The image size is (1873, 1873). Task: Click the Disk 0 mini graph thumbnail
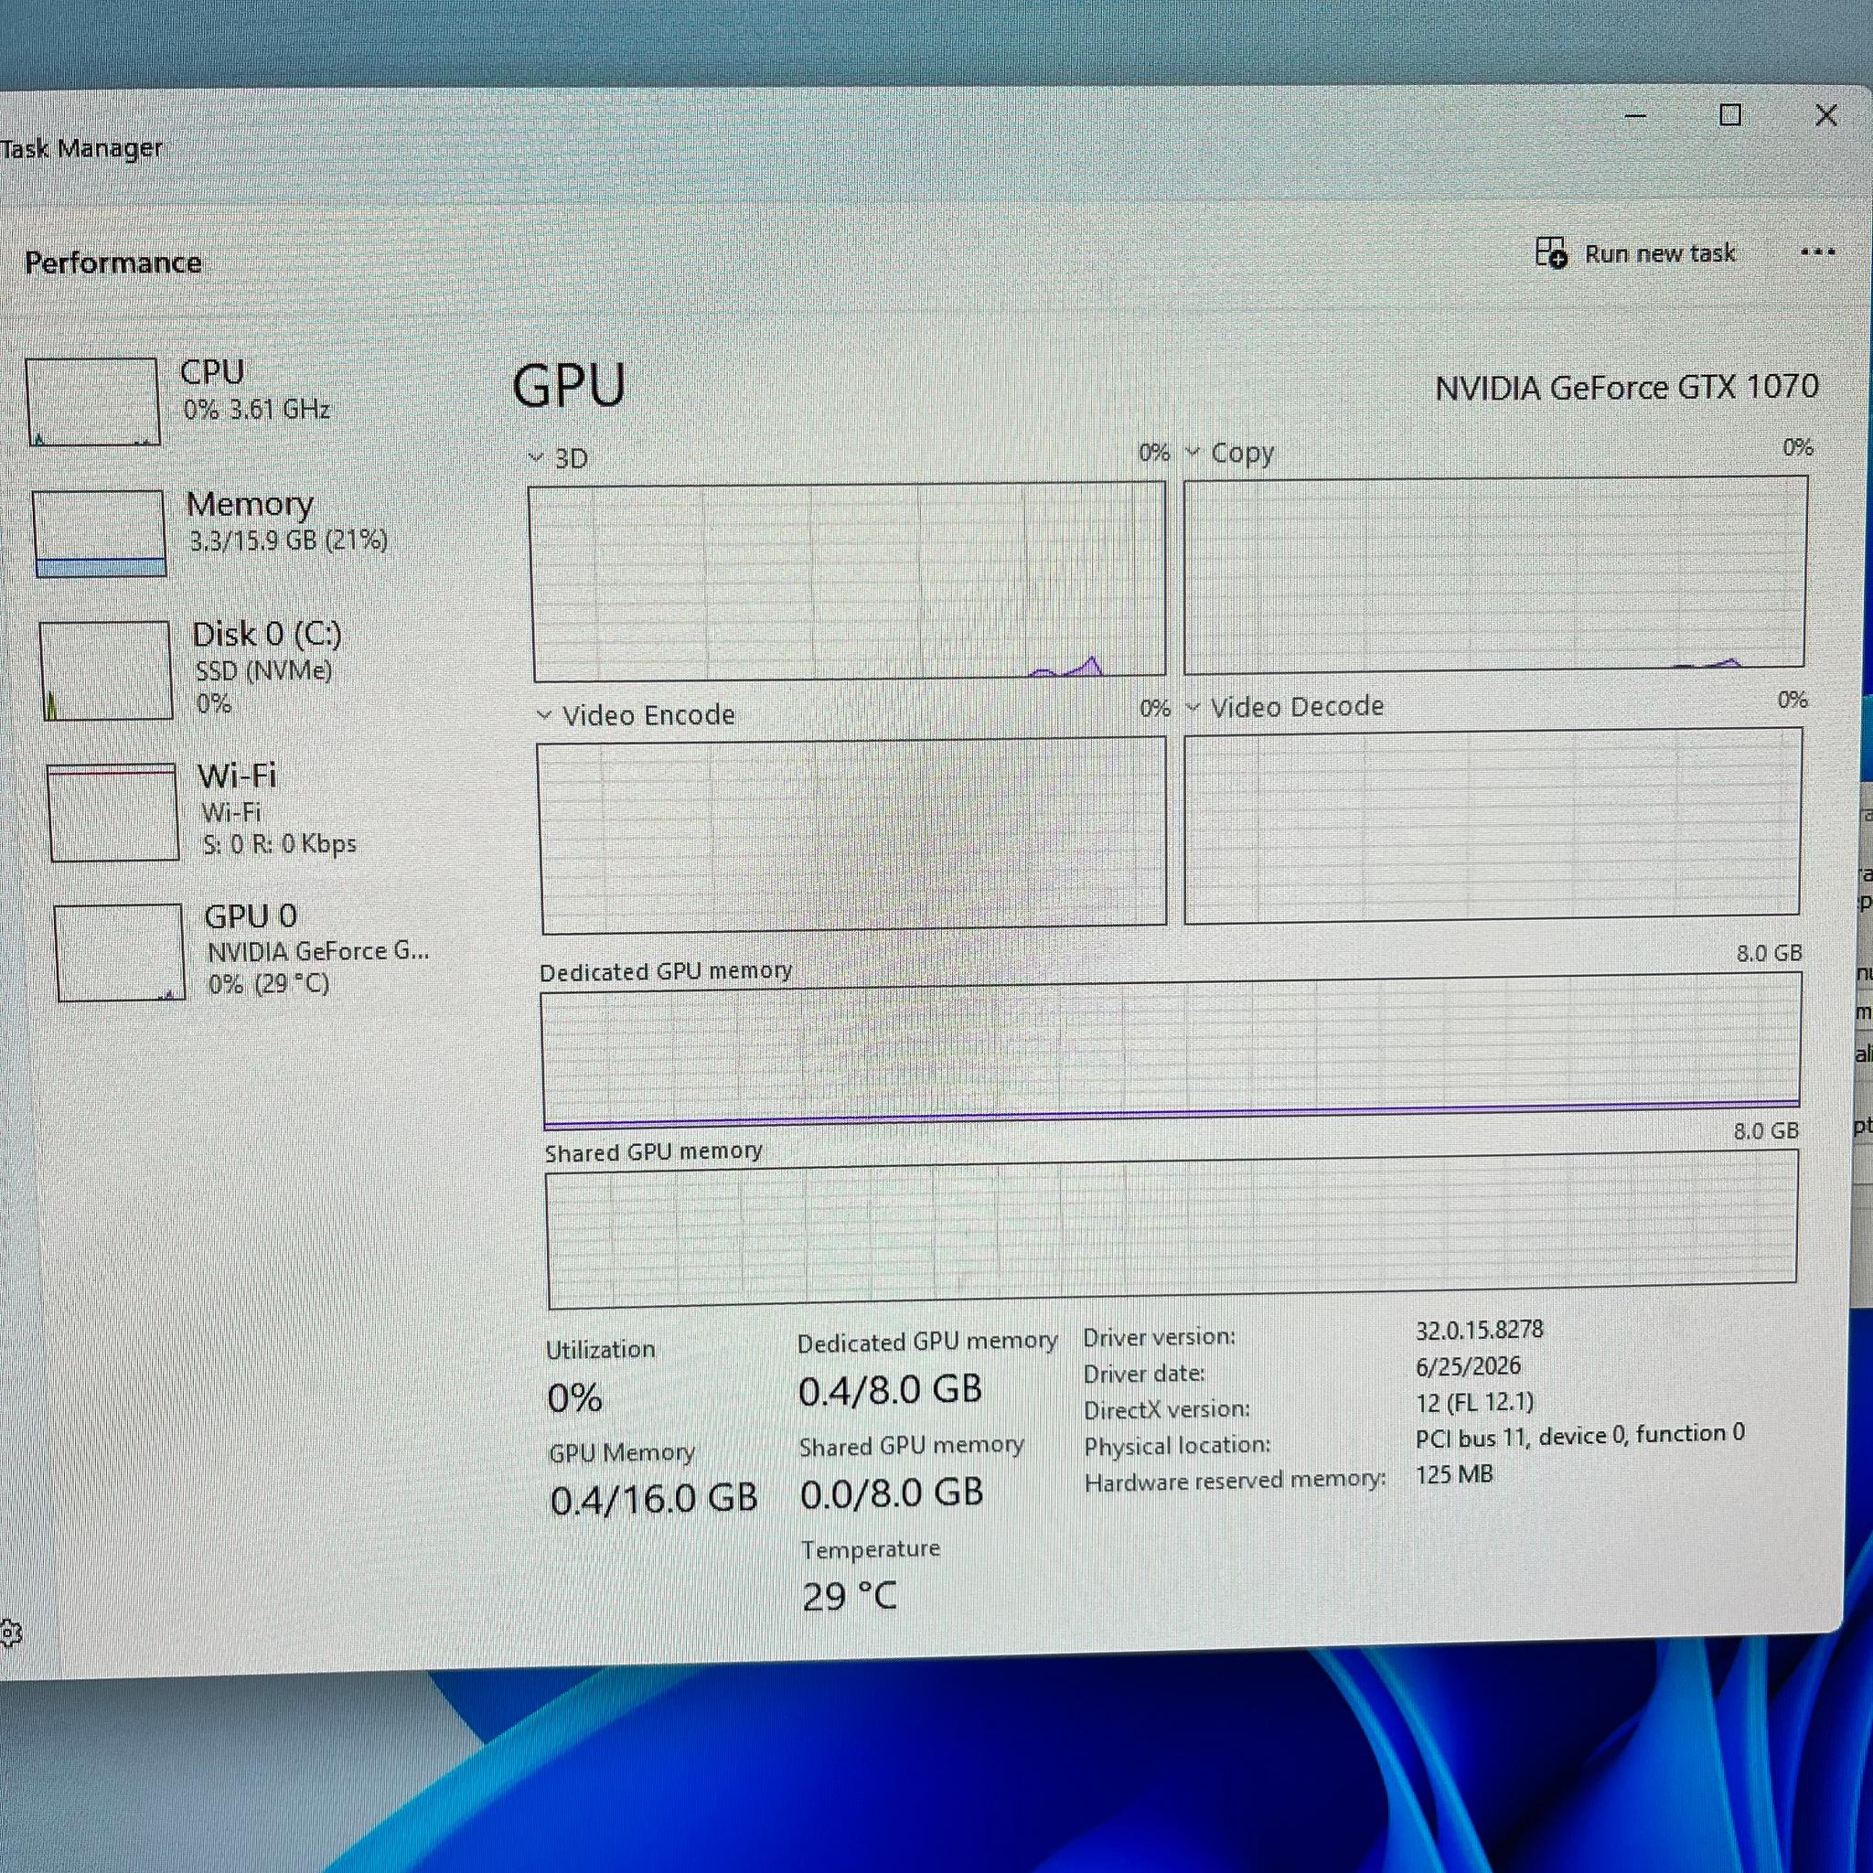pyautogui.click(x=106, y=671)
